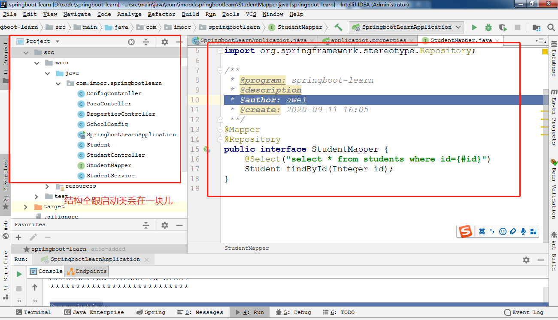Collapse the main folder node

tap(37, 63)
